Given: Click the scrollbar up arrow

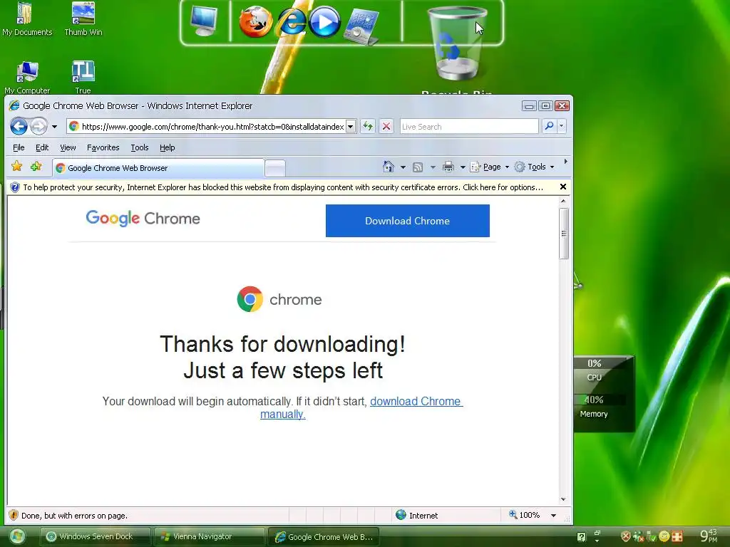Looking at the screenshot, I should point(563,201).
